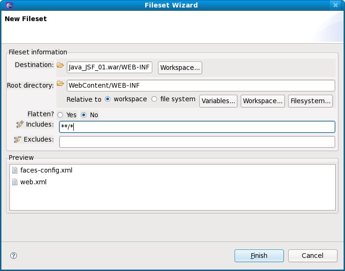Browse Filesystem for root directory

(x=311, y=101)
